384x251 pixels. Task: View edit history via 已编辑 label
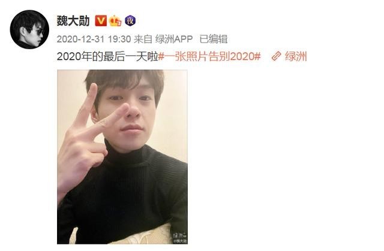tap(214, 39)
